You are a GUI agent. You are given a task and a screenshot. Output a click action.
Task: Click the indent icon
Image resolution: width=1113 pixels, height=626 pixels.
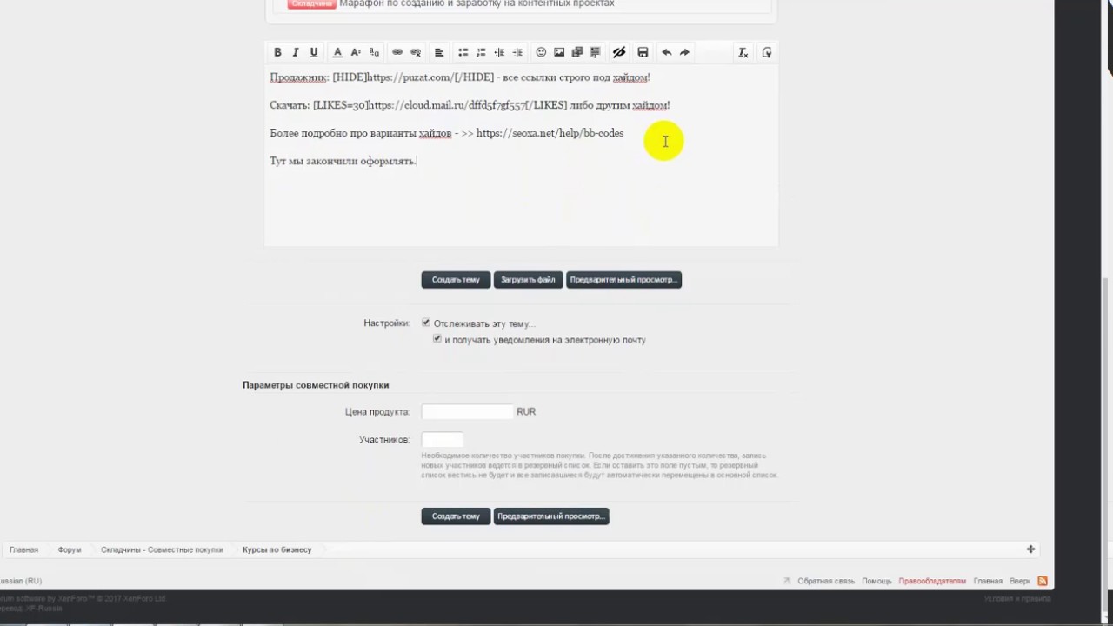click(517, 53)
